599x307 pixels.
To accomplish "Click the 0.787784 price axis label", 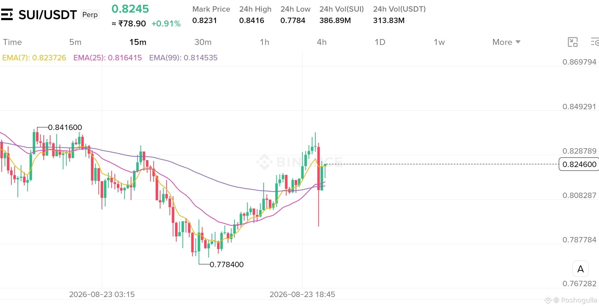I will point(579,240).
